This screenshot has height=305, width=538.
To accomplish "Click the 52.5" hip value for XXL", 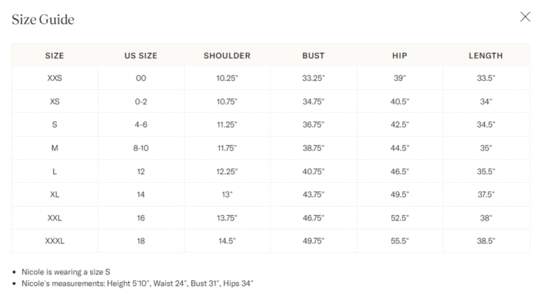I will (400, 218).
